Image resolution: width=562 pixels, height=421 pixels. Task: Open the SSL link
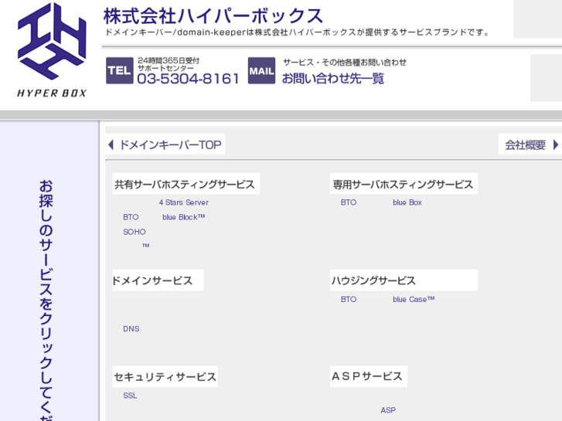point(130,396)
